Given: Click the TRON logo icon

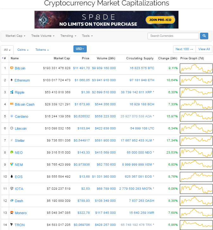Looking at the screenshot, I should pos(12,225).
